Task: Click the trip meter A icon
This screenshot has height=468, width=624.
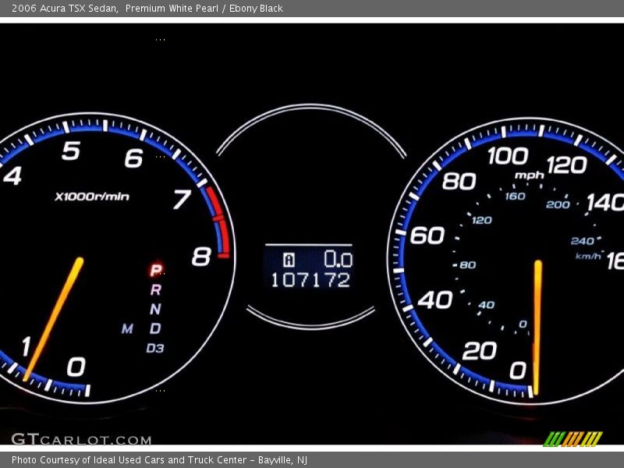Action: point(290,257)
